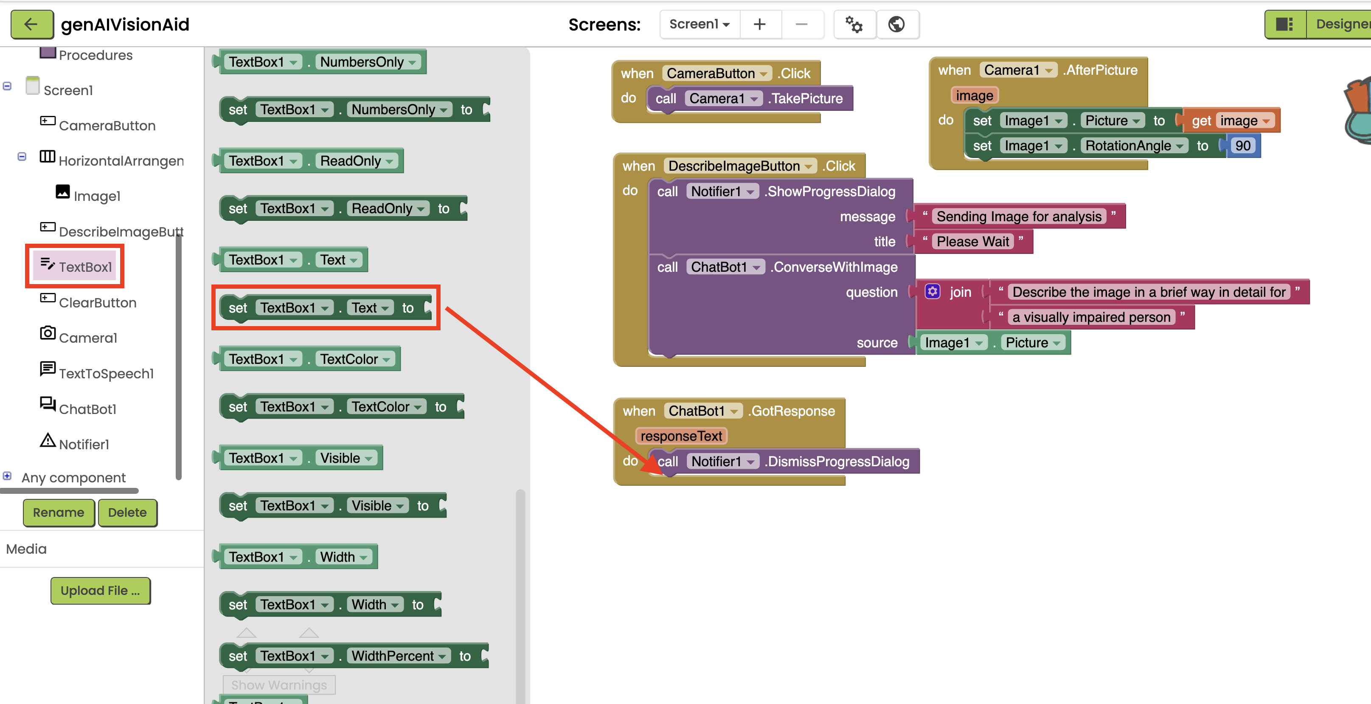Viewport: 1371px width, 704px height.
Task: Click the CameraButton button icon
Action: (x=48, y=121)
